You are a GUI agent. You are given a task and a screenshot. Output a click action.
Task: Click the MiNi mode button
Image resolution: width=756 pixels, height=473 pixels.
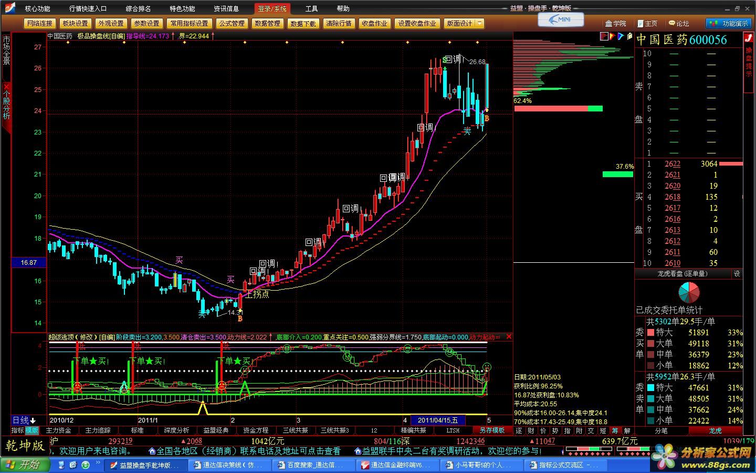561,19
